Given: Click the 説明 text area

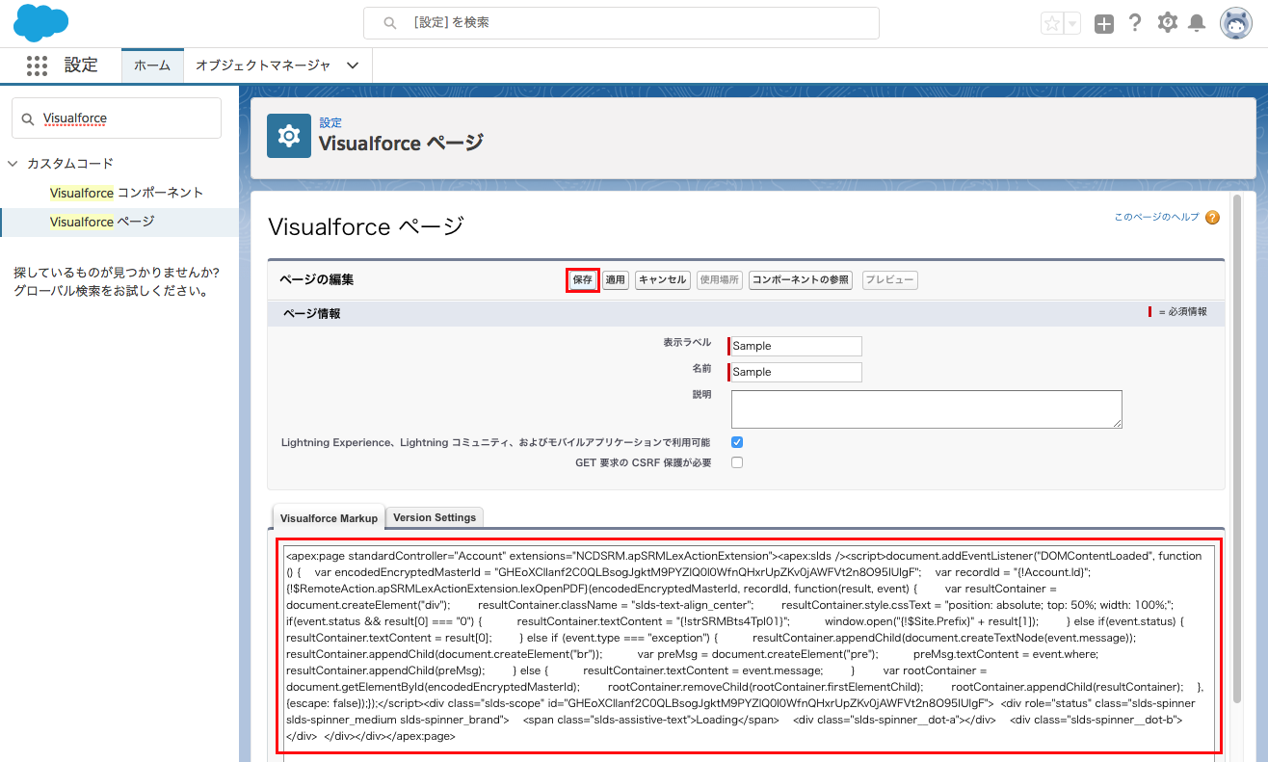Looking at the screenshot, I should pyautogui.click(x=927, y=409).
